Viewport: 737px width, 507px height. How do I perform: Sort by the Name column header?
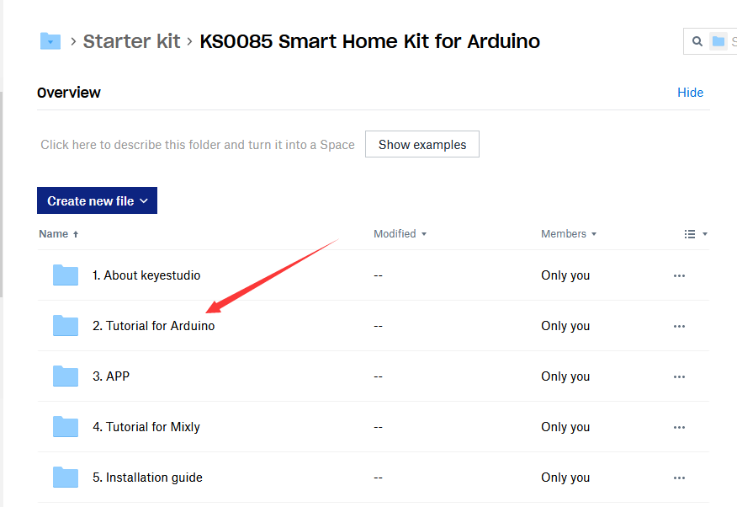(x=58, y=234)
